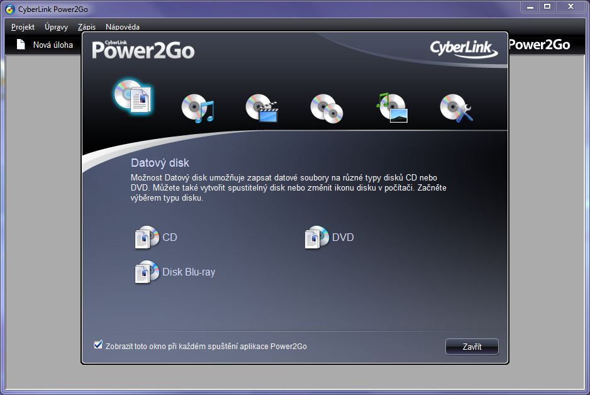The width and height of the screenshot is (590, 395).
Task: Click the DVD data disc icon
Action: 317,238
